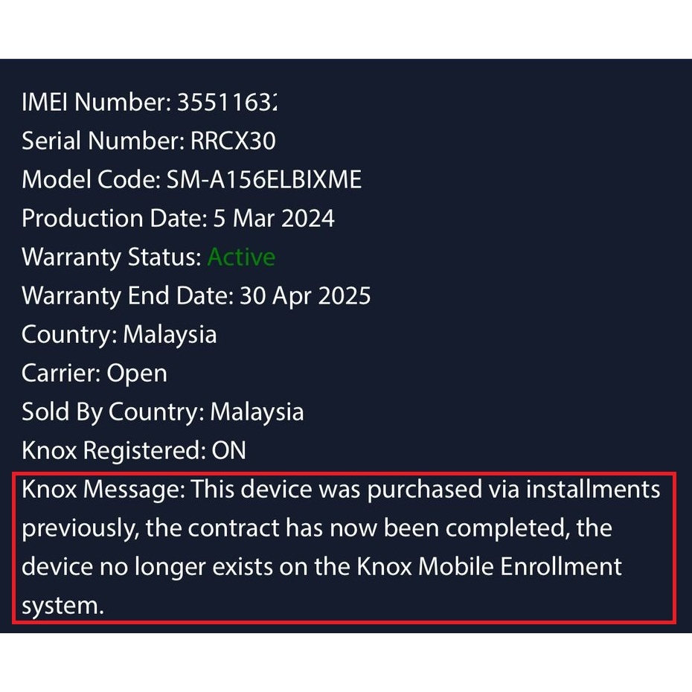Click the Carrier label
Image resolution: width=692 pixels, height=692 pixels.
61,373
